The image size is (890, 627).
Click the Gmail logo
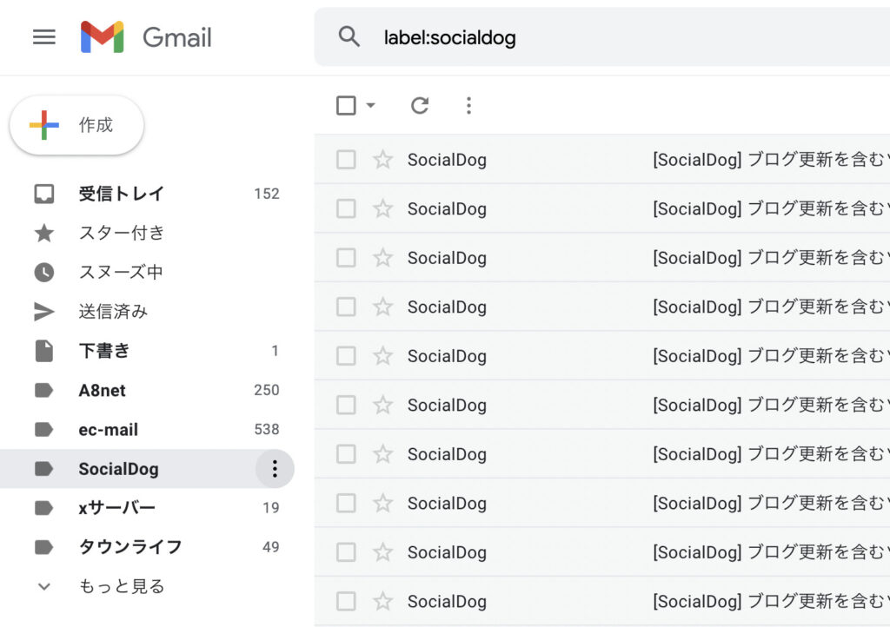coord(146,37)
